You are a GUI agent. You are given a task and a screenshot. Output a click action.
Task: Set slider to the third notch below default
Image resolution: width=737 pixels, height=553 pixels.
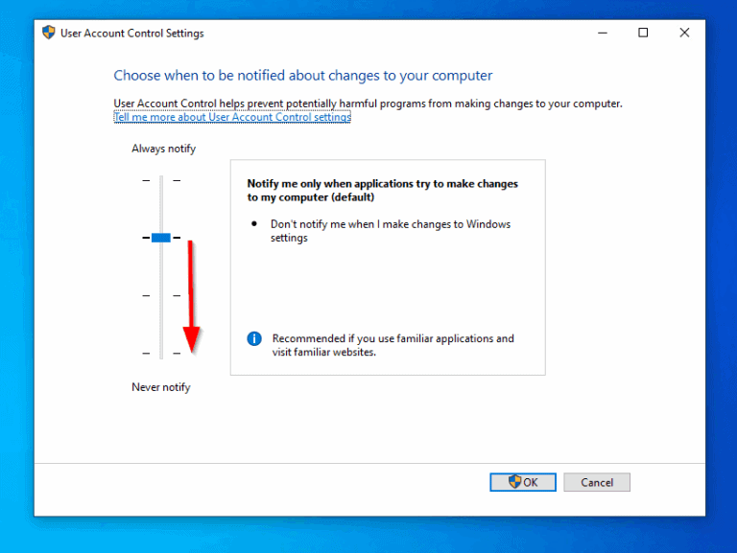(x=161, y=295)
